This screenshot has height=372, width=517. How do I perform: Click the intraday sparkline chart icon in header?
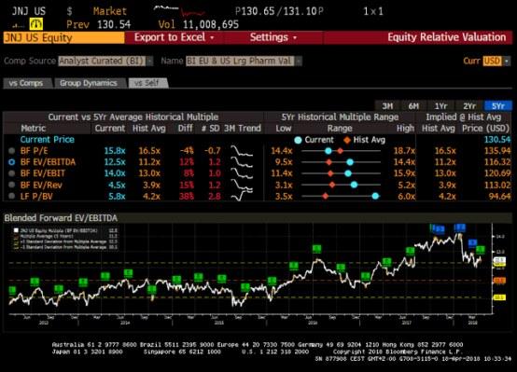pyautogui.click(x=179, y=11)
